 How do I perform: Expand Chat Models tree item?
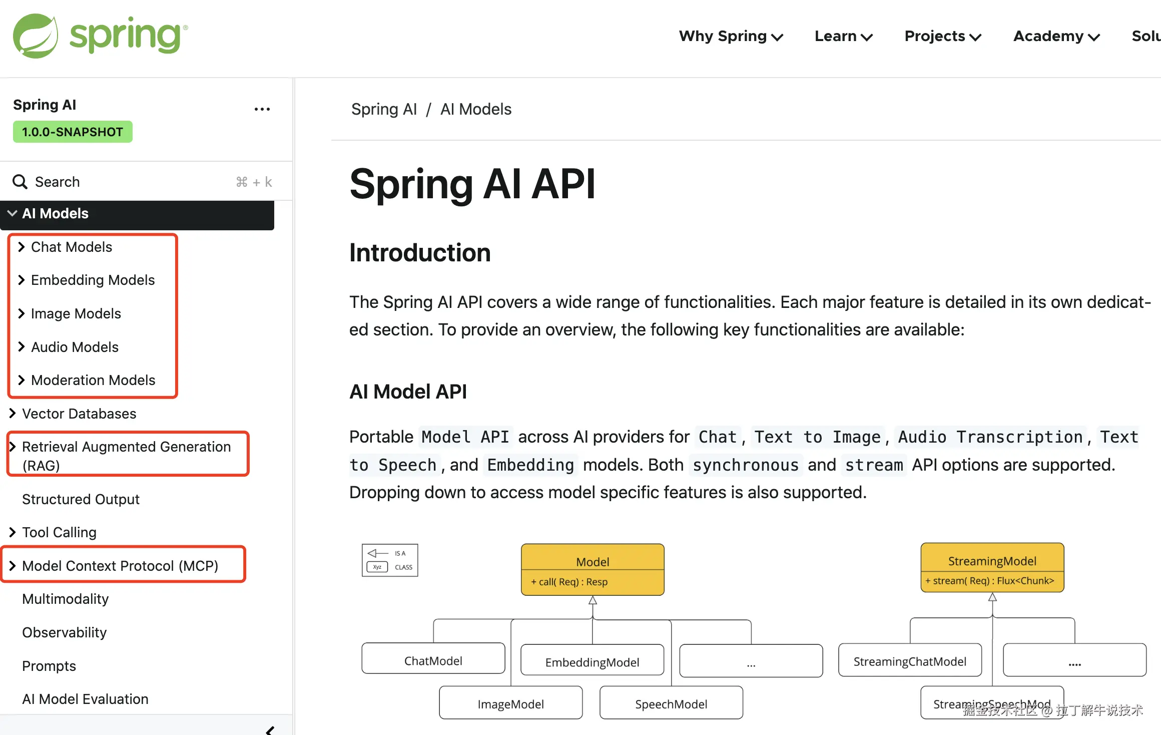[x=22, y=247]
